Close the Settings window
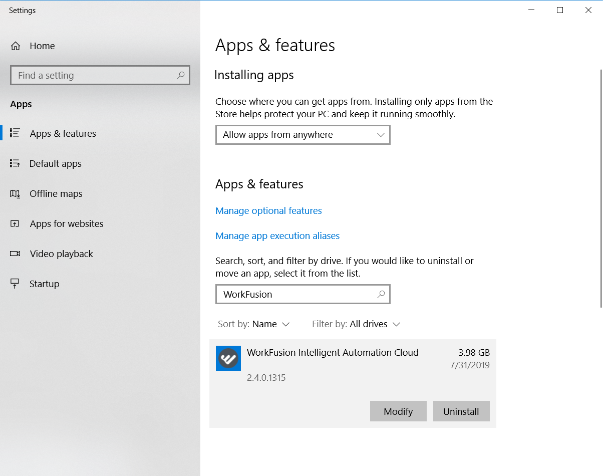 coord(588,10)
